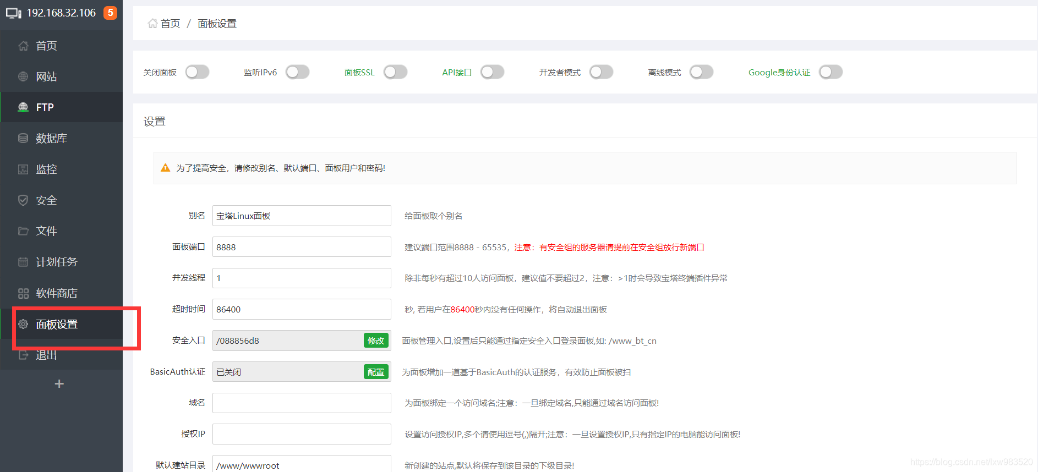Screen dimensions: 1038x472
Task: Click the 超时时间 field showing 86400
Action: 302,309
